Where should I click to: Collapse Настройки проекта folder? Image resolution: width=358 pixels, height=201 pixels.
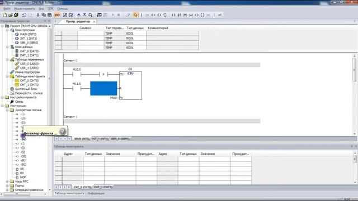(x=2, y=97)
